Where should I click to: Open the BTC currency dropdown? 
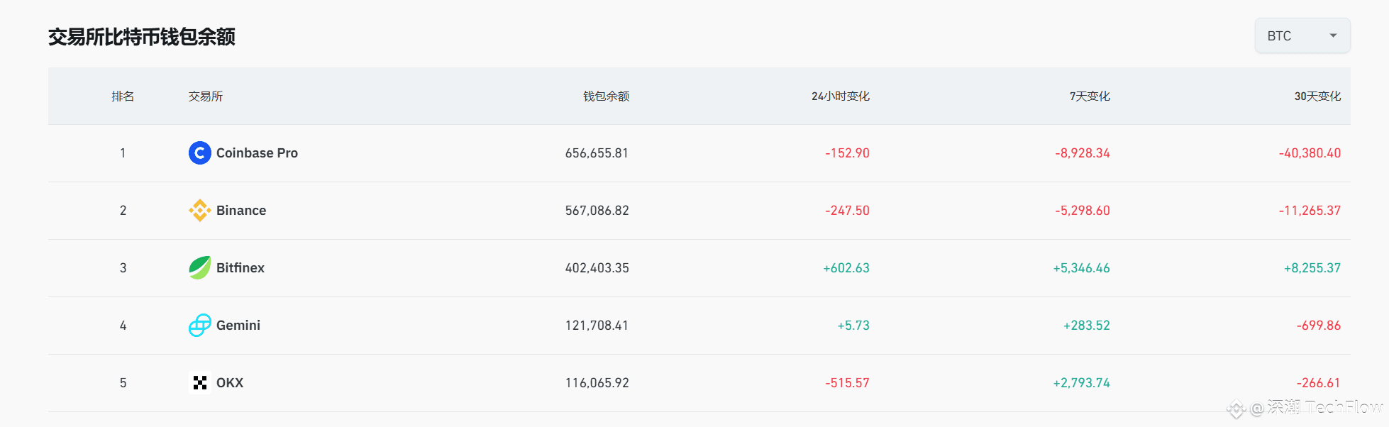(x=1302, y=35)
